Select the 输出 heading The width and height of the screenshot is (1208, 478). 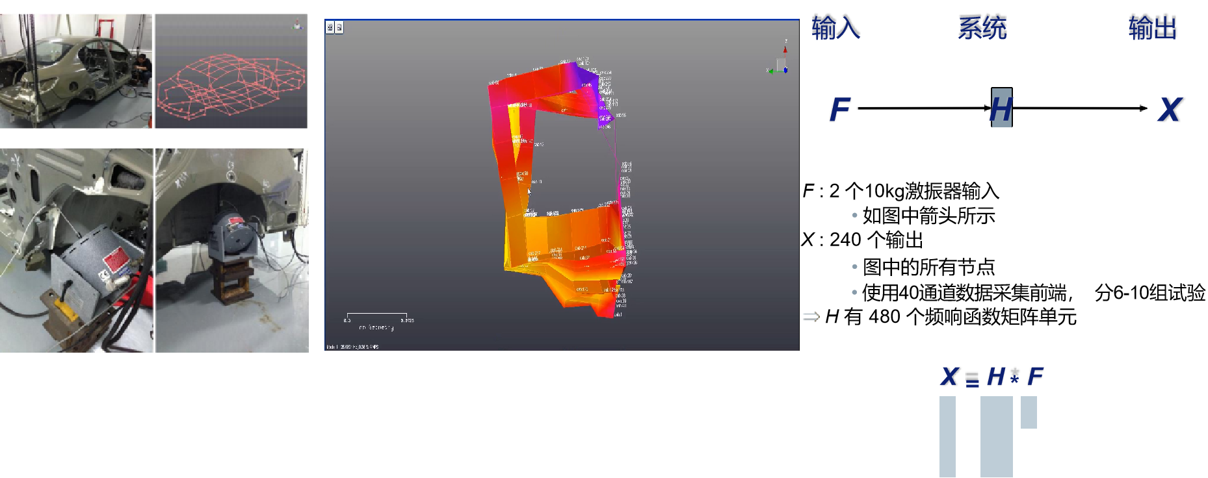[x=1153, y=27]
